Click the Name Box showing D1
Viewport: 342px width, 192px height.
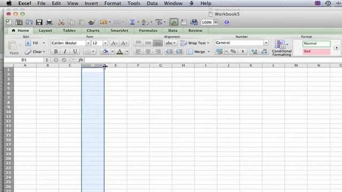(x=24, y=60)
